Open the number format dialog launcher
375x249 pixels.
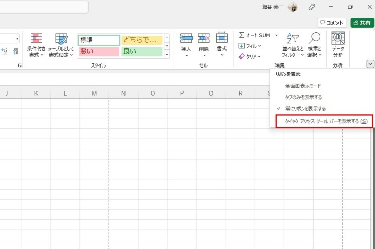coord(20,65)
